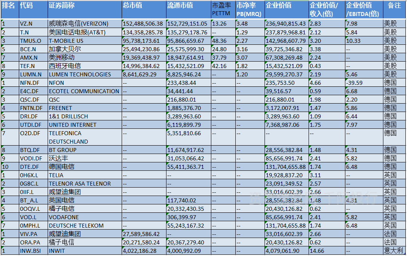Select the INW.BSI code cell
Image resolution: width=407 pixels, height=256 pixels.
pos(34,251)
